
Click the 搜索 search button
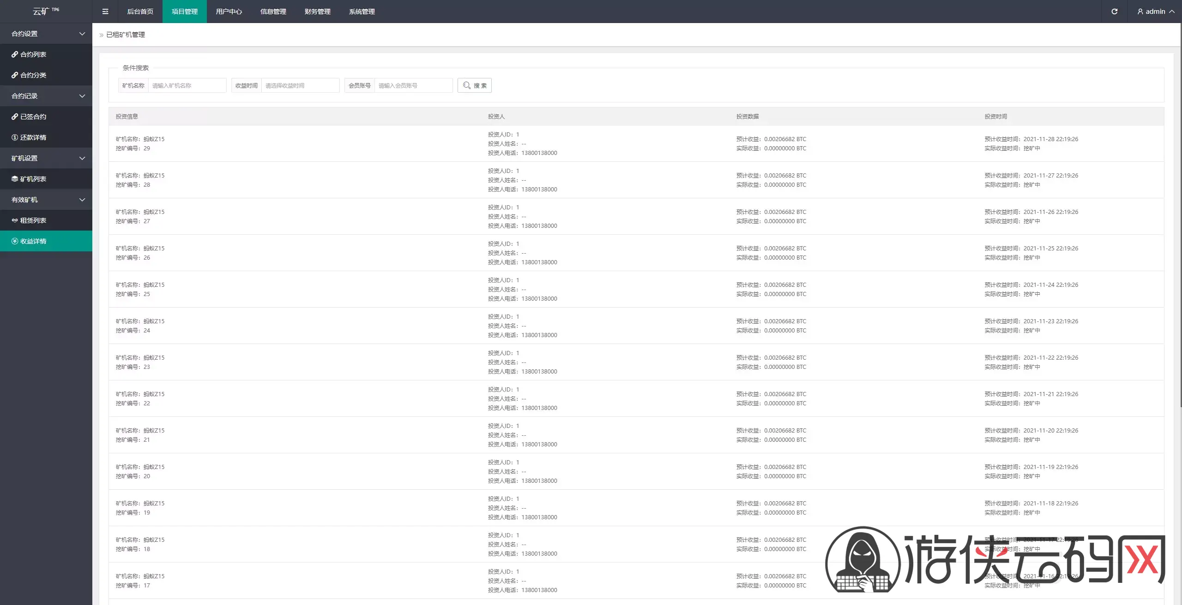click(475, 85)
